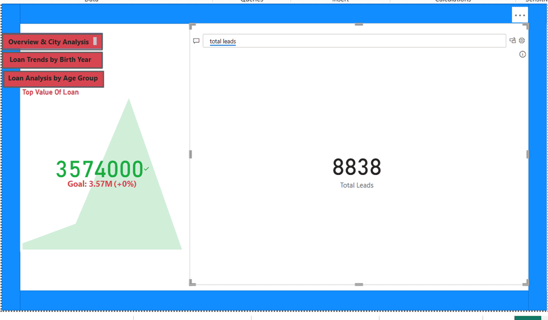Click the 'Top Value Of Loan' title
This screenshot has height=320, width=548.
click(51, 92)
